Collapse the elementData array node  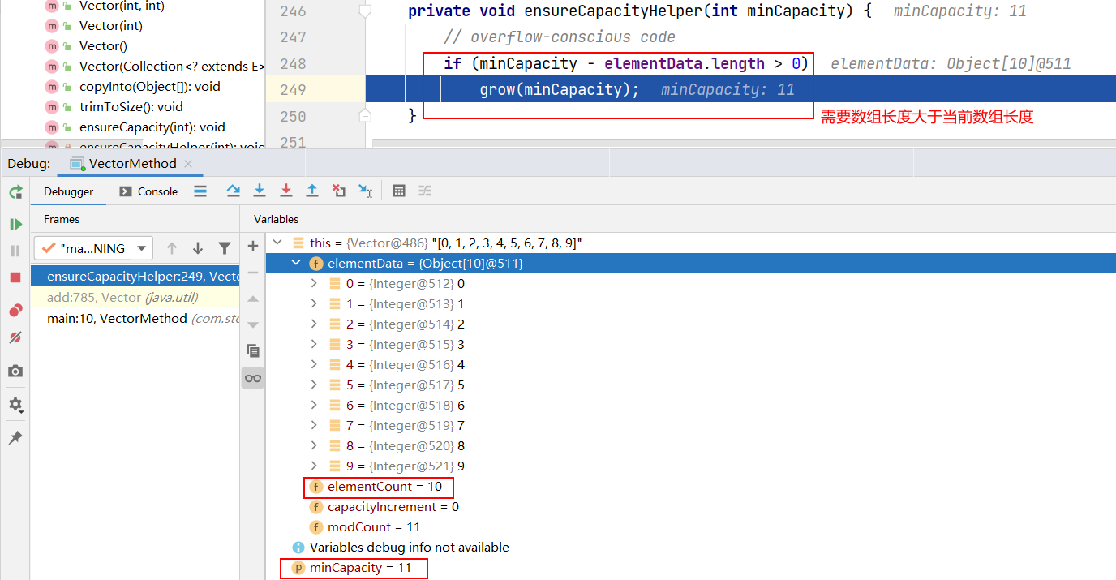pos(296,263)
